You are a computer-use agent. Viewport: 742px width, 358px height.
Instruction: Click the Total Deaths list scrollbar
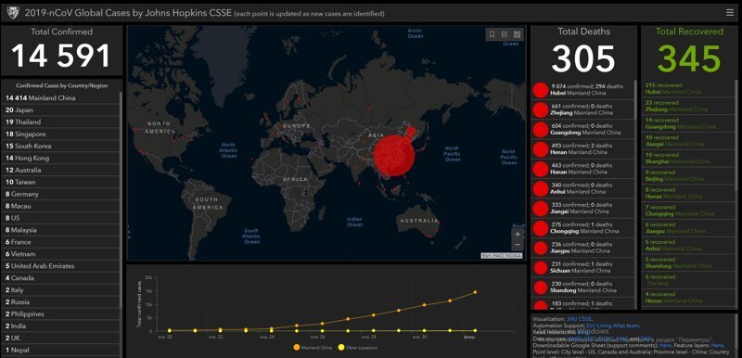(635, 99)
